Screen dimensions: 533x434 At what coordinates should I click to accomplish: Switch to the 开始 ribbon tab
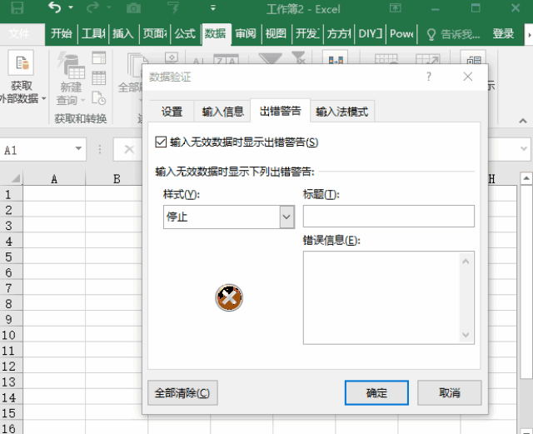tap(61, 33)
